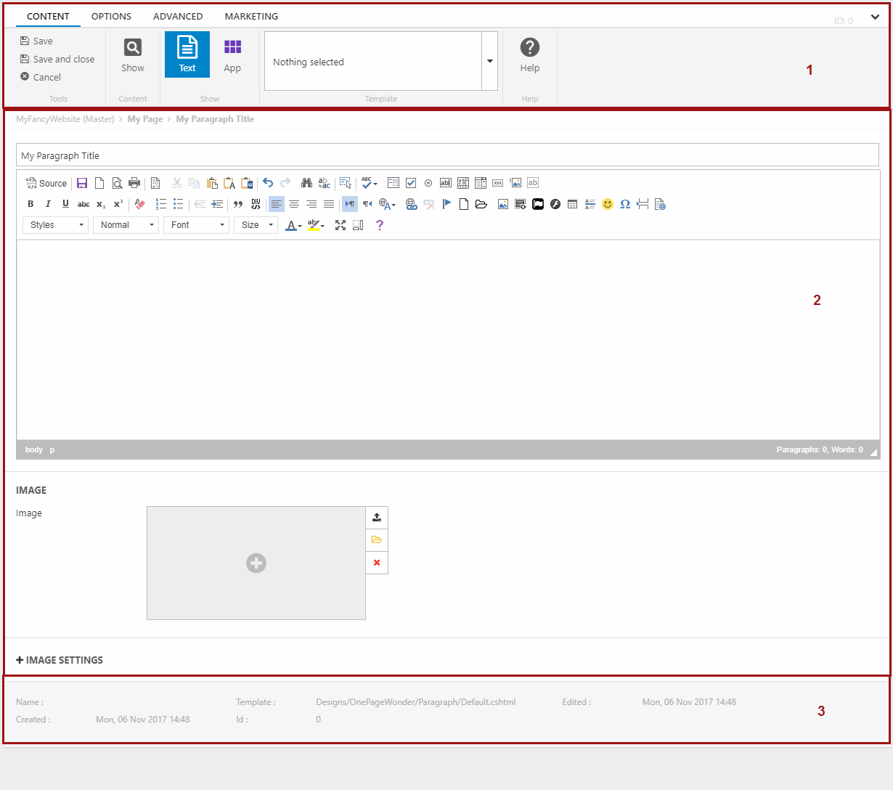The image size is (893, 790).
Task: Open the Marketing tab
Action: (x=251, y=16)
